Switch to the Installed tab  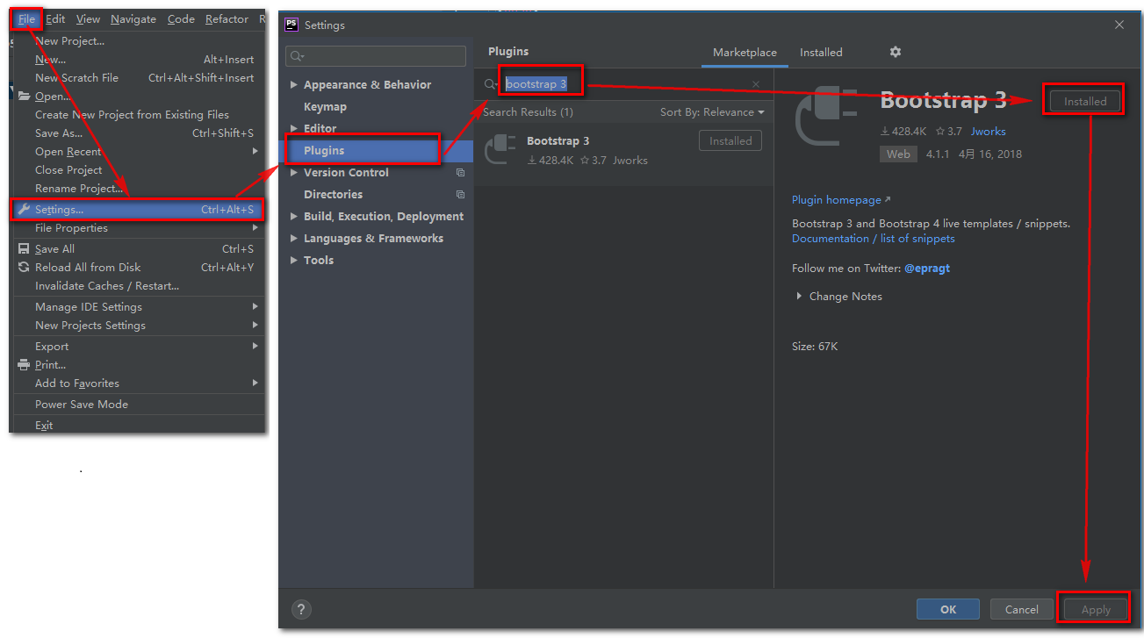[x=821, y=53]
